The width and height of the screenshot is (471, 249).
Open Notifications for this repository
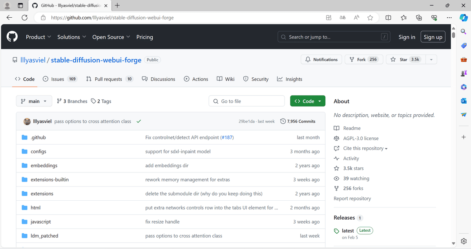tap(321, 60)
